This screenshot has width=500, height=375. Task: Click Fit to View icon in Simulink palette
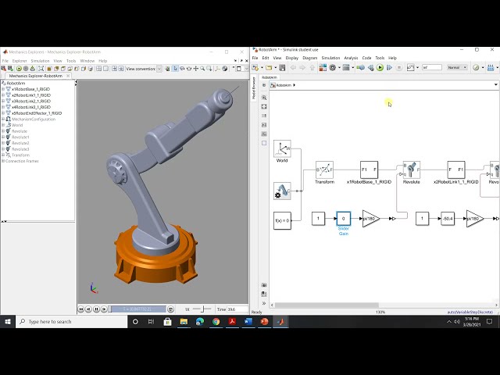[264, 106]
